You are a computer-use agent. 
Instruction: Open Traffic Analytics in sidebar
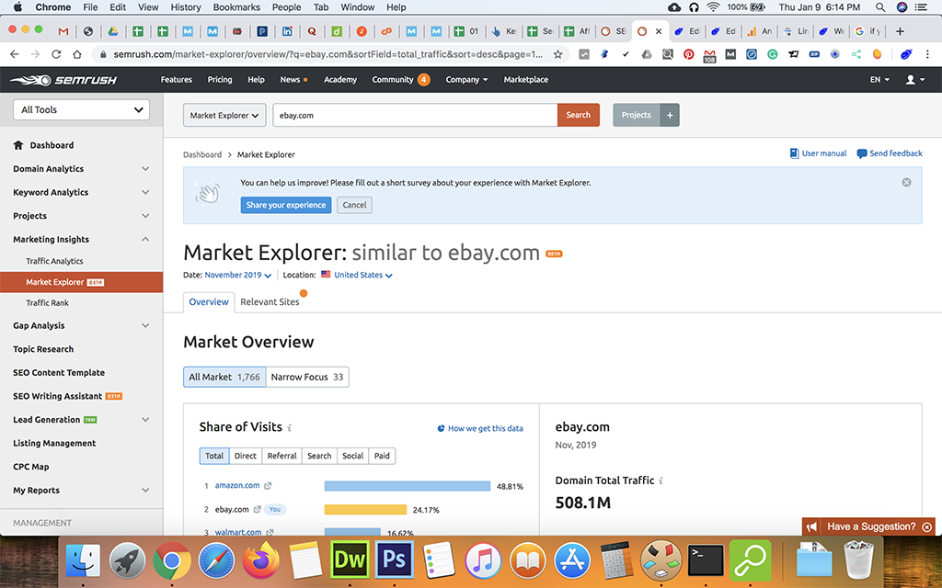point(54,261)
